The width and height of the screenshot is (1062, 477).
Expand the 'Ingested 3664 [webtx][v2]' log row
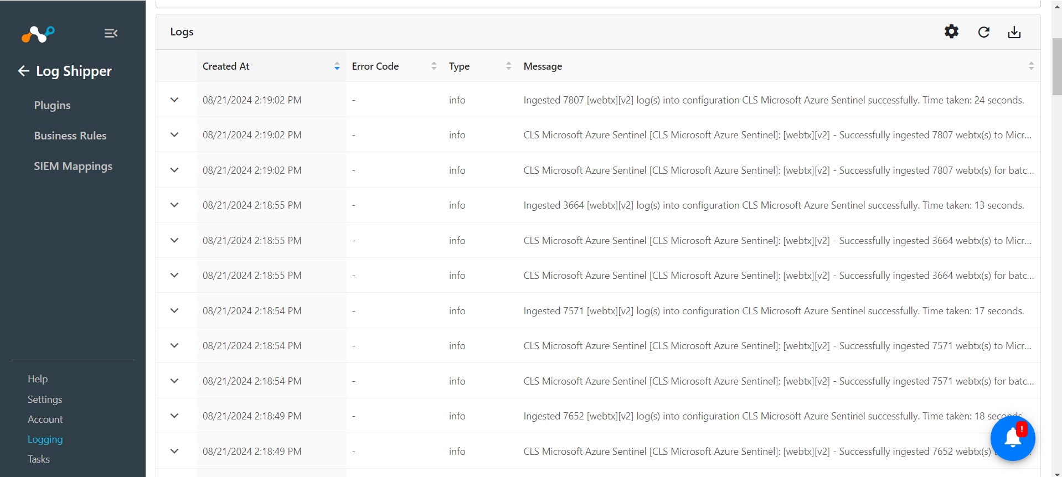point(174,205)
